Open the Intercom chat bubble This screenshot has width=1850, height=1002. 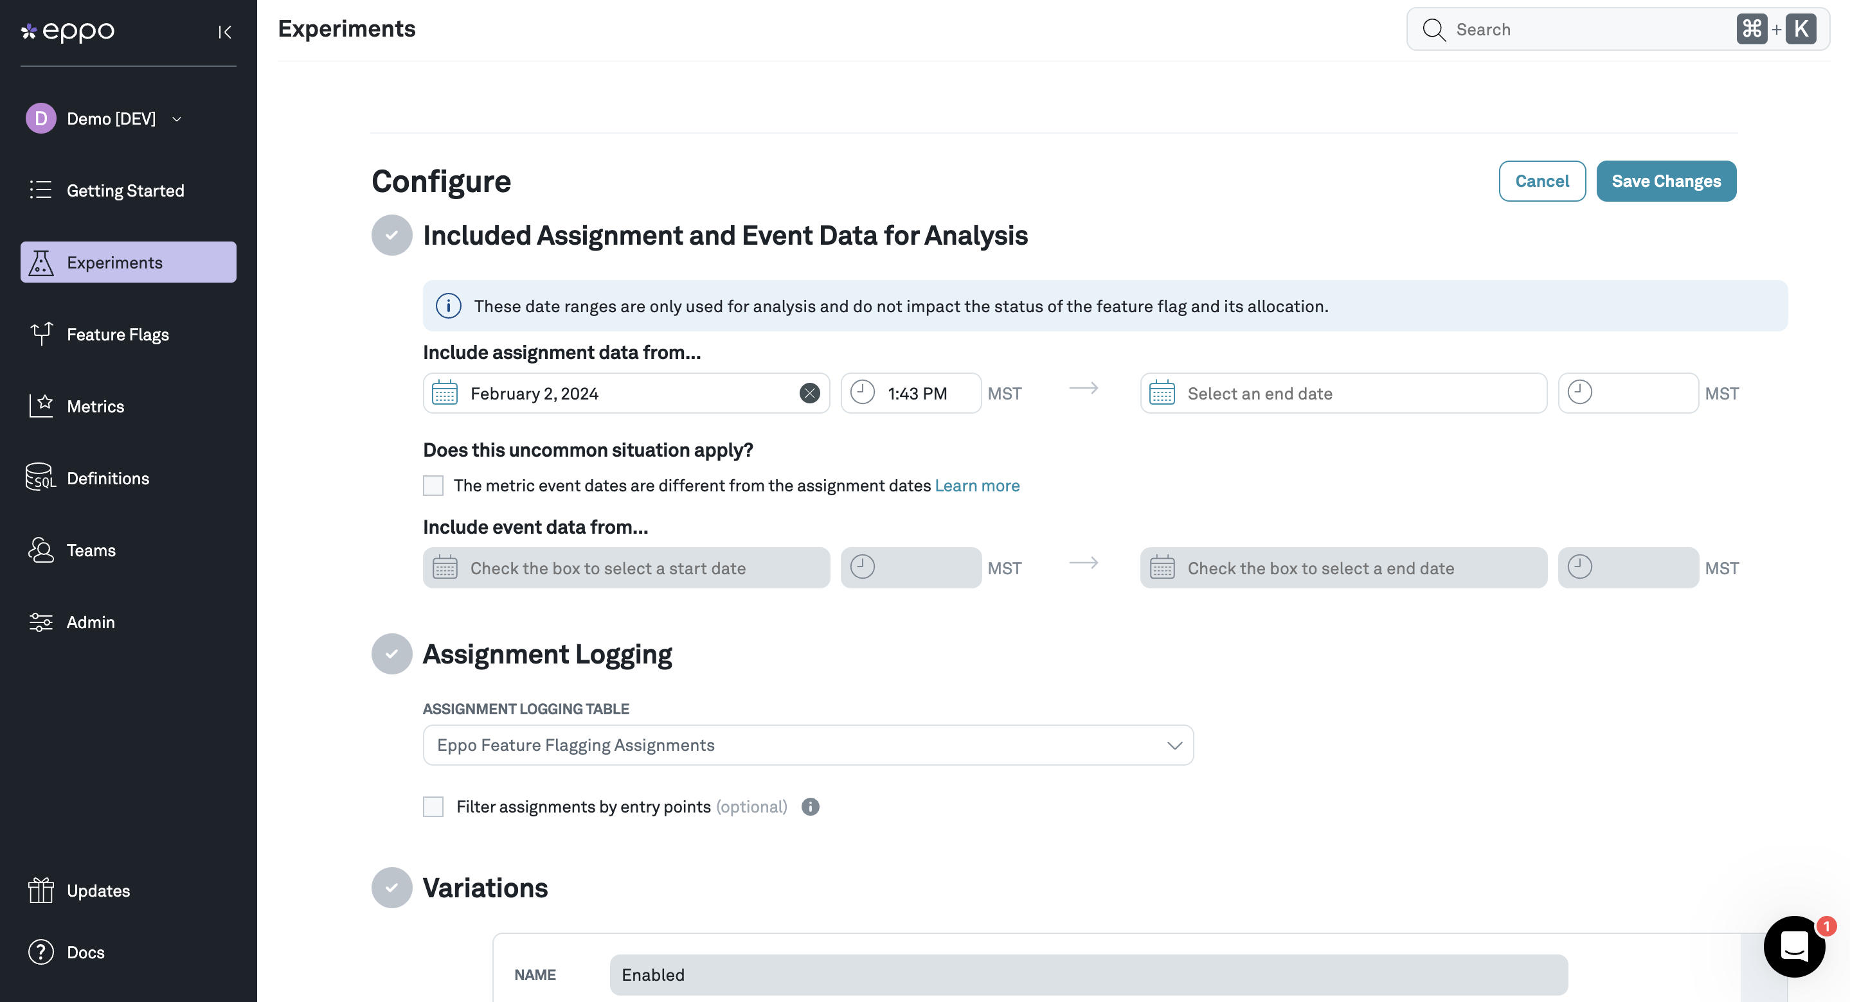pyautogui.click(x=1793, y=947)
